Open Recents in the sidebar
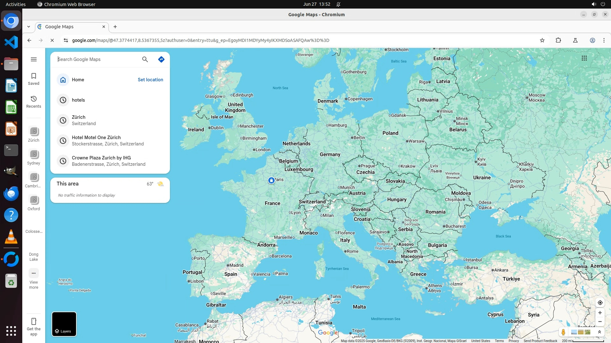This screenshot has width=611, height=343. tap(34, 102)
